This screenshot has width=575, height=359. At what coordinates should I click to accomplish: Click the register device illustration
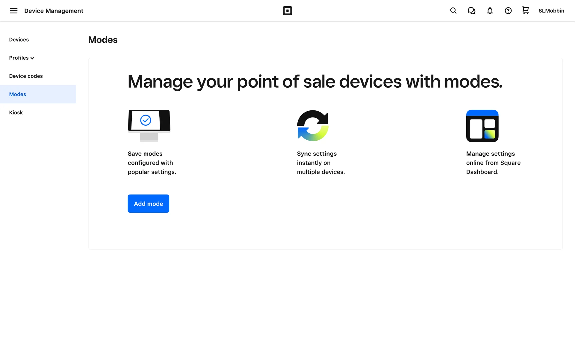[x=149, y=125]
